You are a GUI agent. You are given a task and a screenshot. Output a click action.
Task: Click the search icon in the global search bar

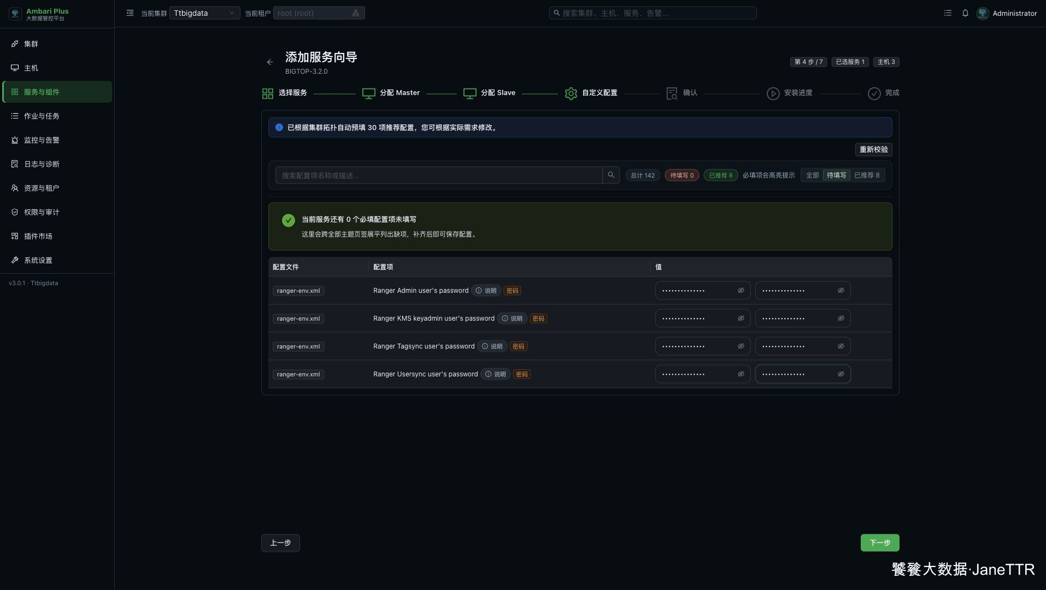coord(557,13)
